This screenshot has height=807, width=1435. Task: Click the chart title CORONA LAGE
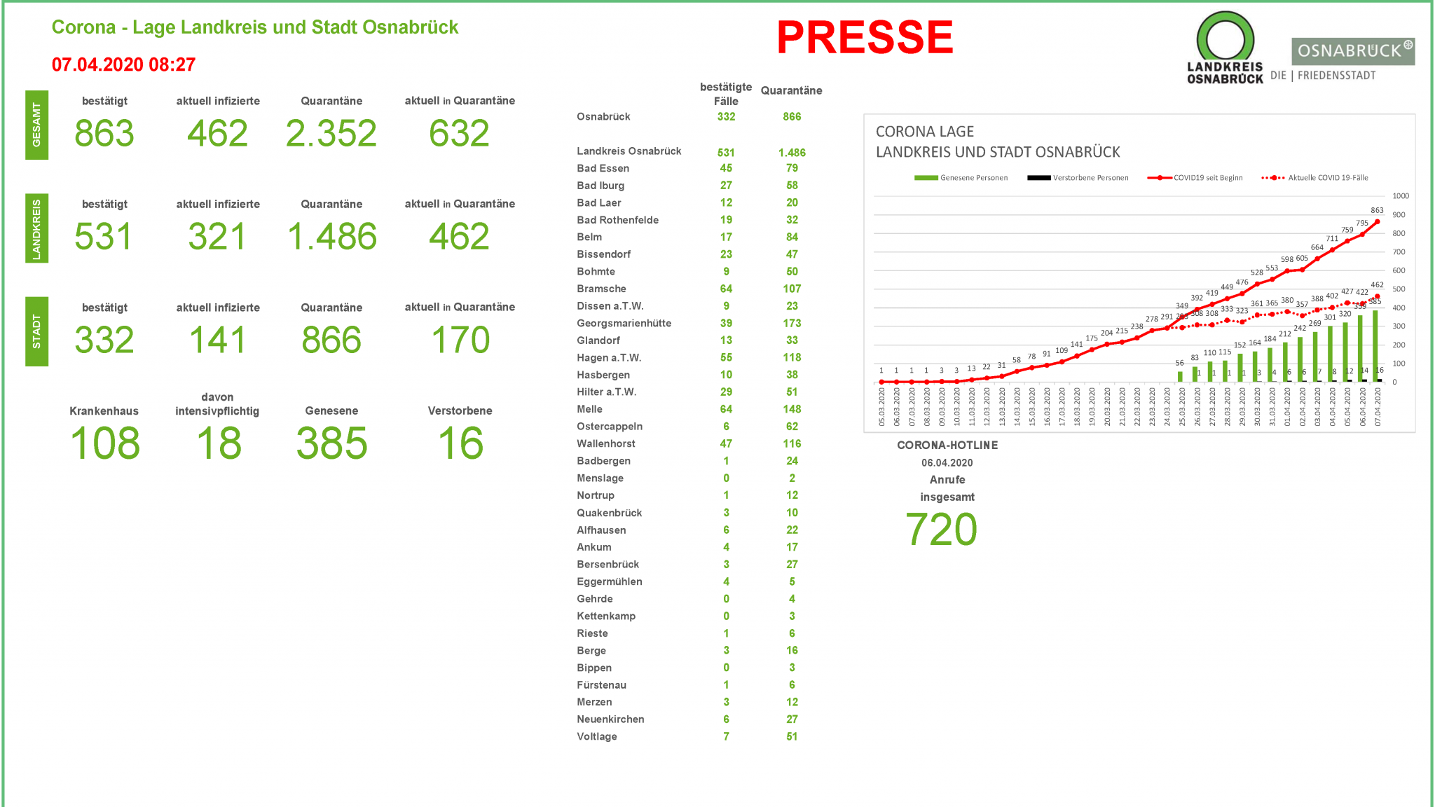(924, 132)
